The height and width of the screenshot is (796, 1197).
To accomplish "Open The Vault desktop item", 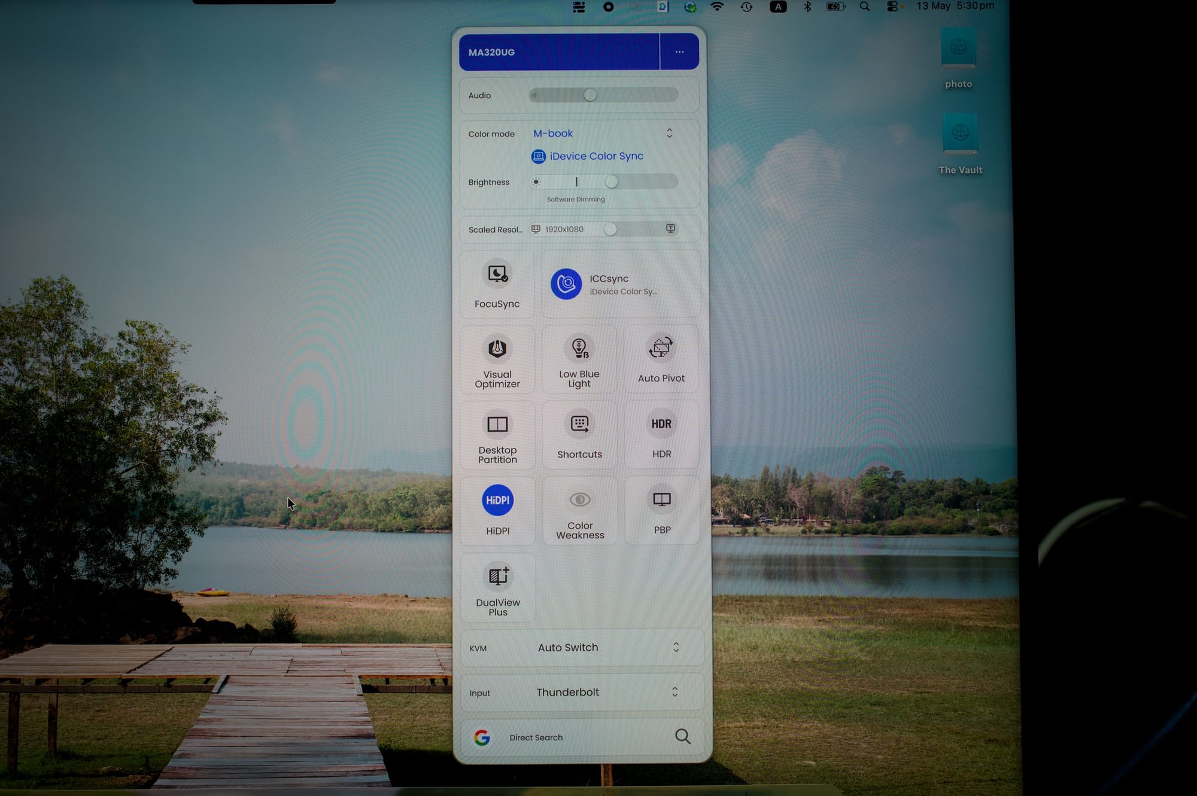I will [x=960, y=144].
